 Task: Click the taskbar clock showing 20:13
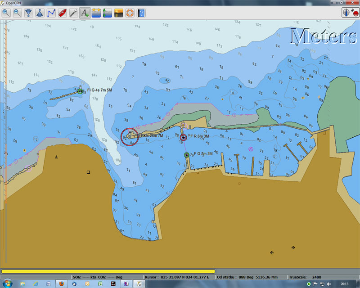point(345,284)
